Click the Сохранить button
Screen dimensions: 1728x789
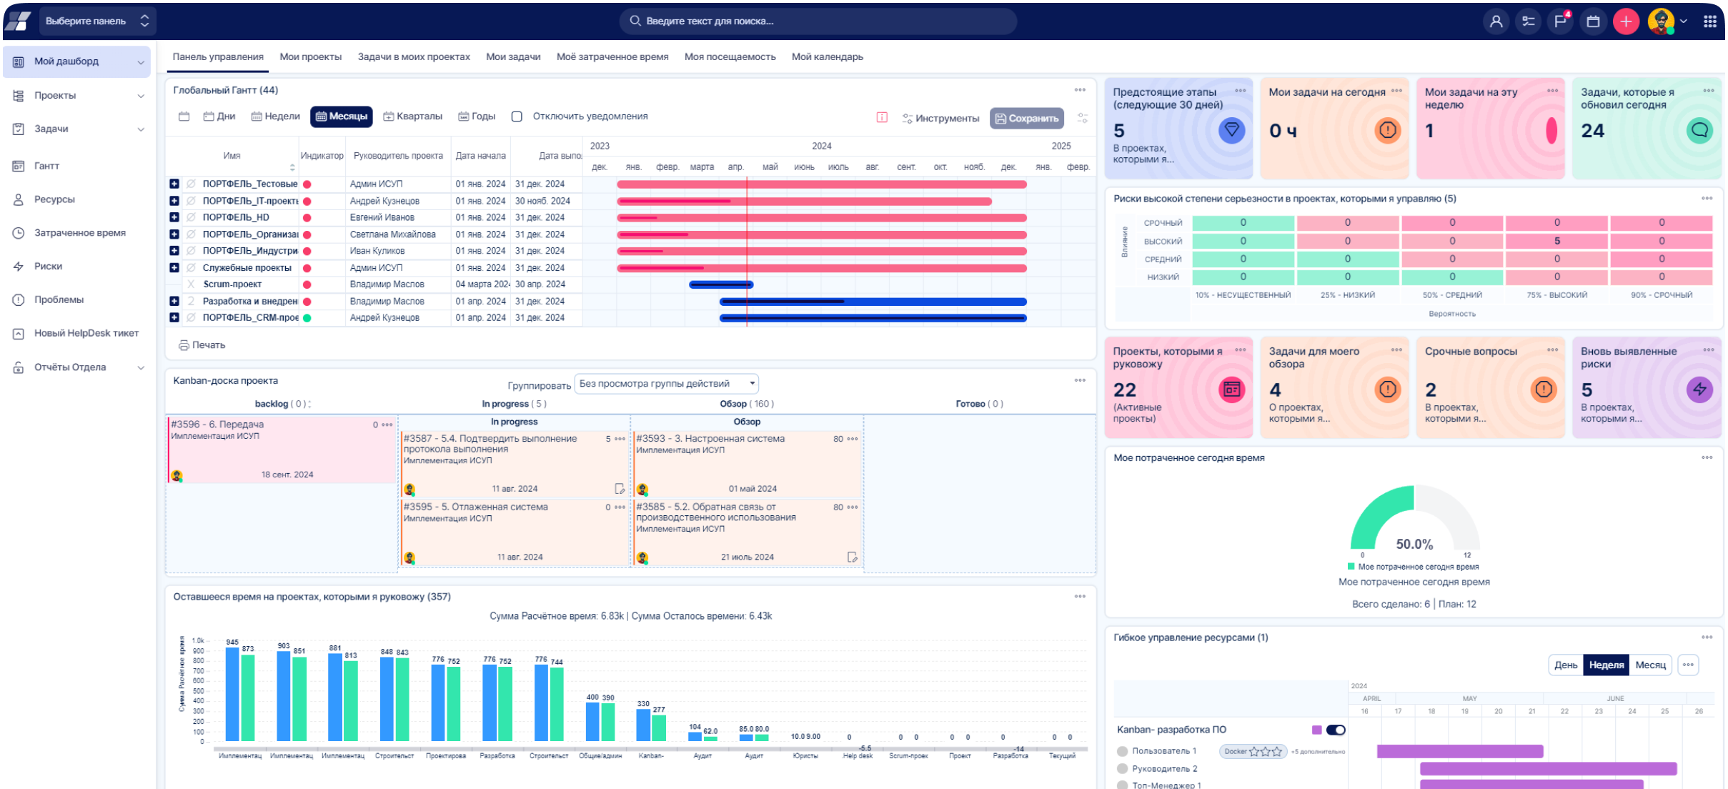click(1026, 118)
